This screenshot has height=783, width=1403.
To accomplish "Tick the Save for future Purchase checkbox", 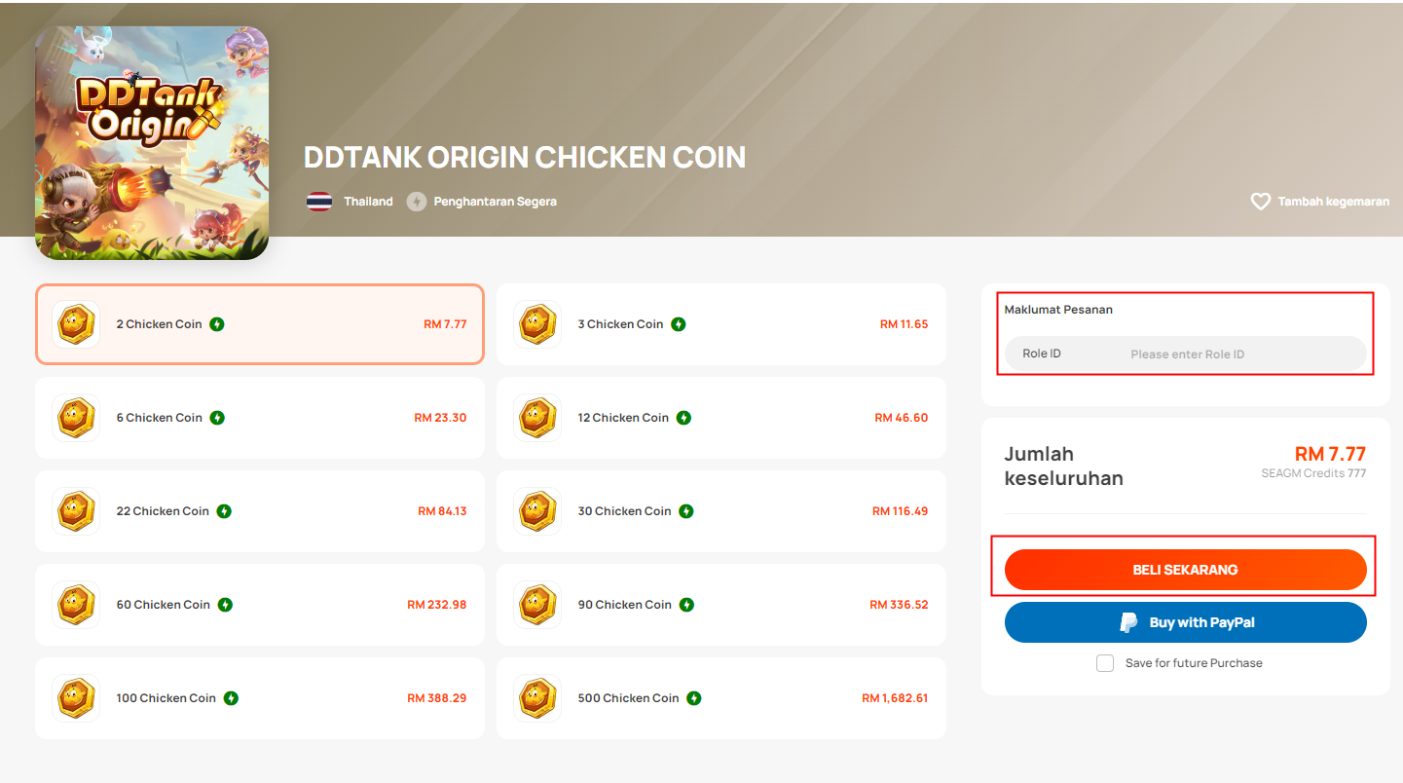I will 1105,663.
